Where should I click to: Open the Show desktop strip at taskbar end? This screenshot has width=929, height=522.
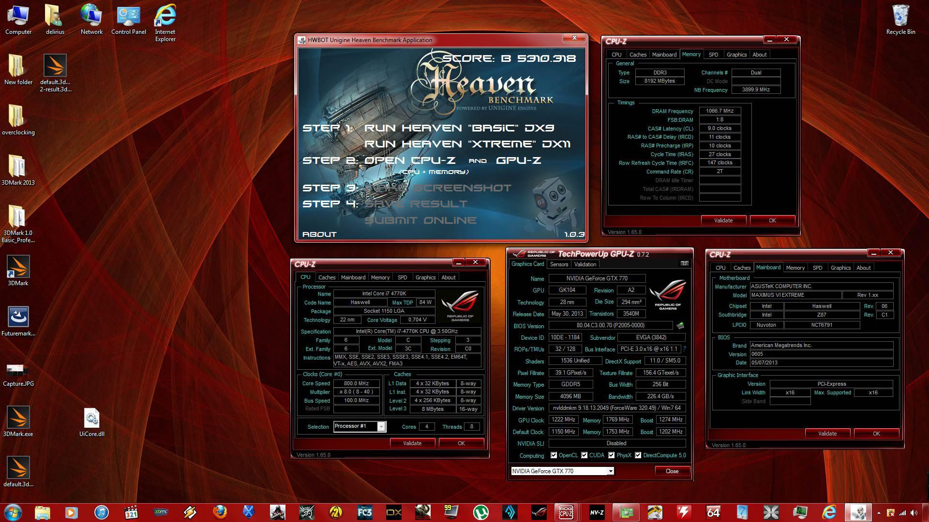[x=925, y=513]
